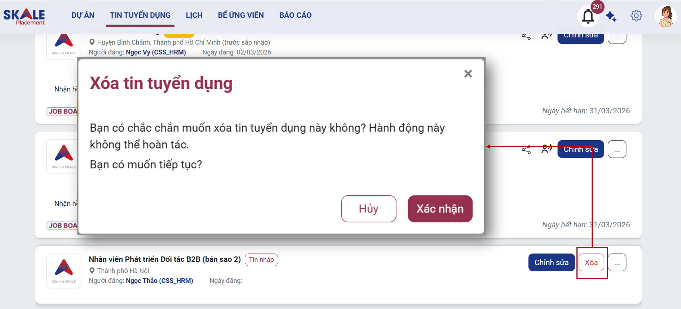Click the share icon on first job card

(526, 36)
